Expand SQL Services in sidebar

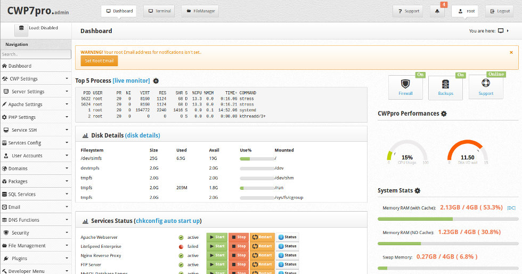35,194
